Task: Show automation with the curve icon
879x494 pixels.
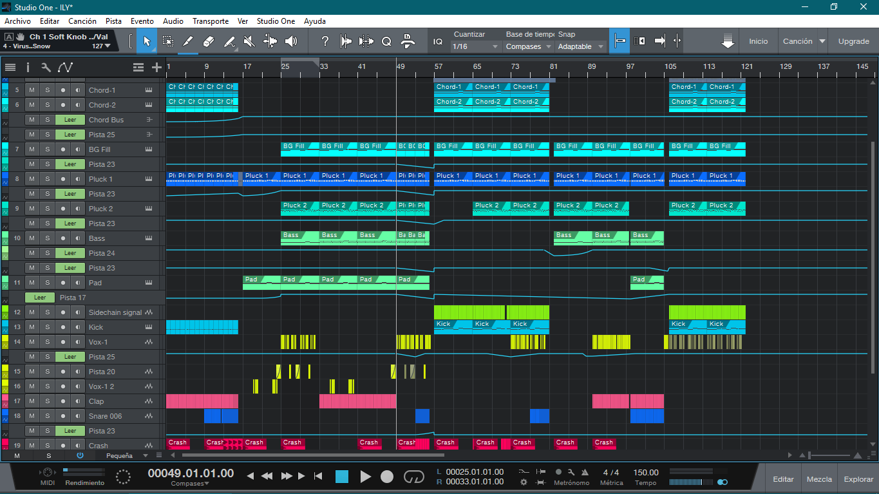Action: pyautogui.click(x=65, y=67)
